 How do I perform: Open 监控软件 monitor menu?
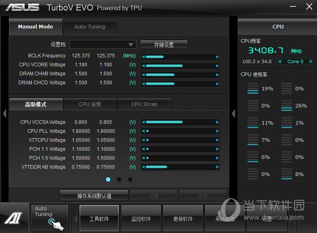[141, 219]
